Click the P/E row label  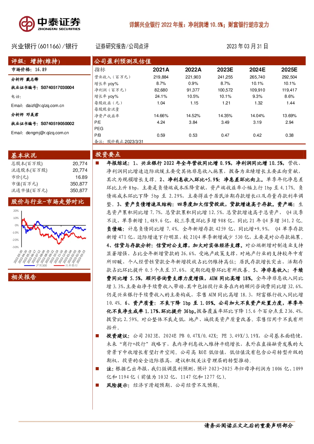[x=97, y=122]
